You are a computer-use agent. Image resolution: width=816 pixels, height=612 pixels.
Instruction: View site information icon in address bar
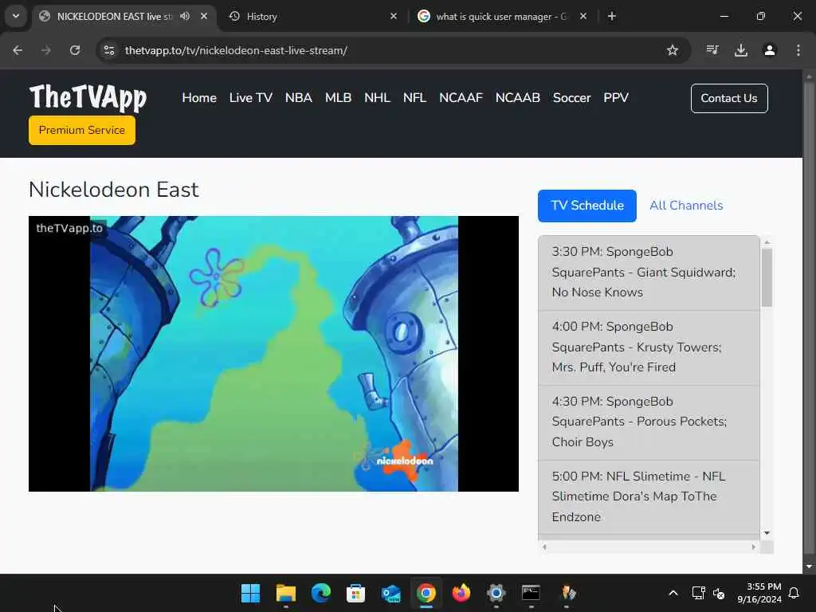pos(109,50)
